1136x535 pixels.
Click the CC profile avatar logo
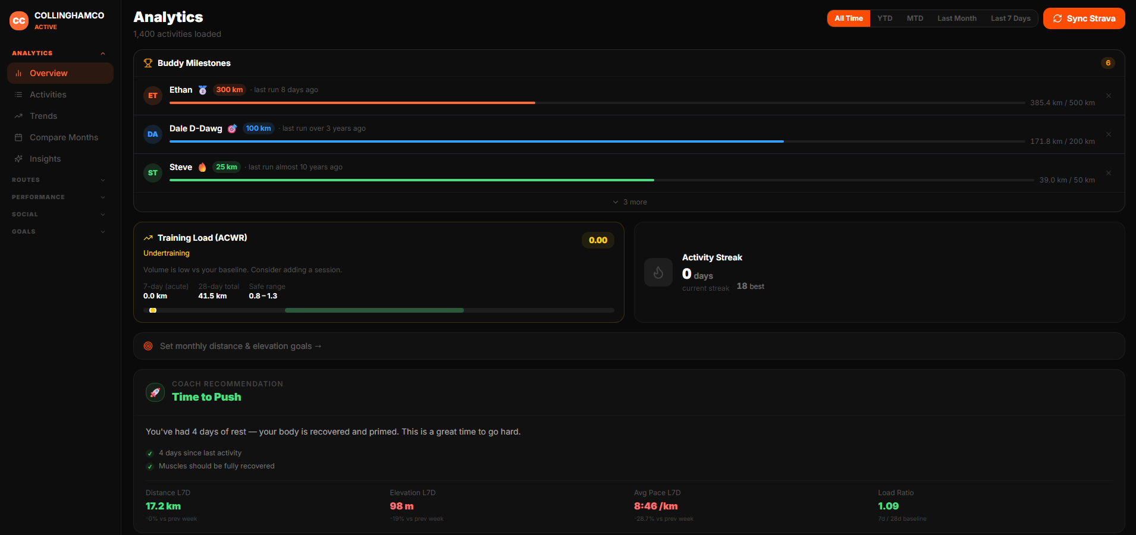(x=19, y=21)
